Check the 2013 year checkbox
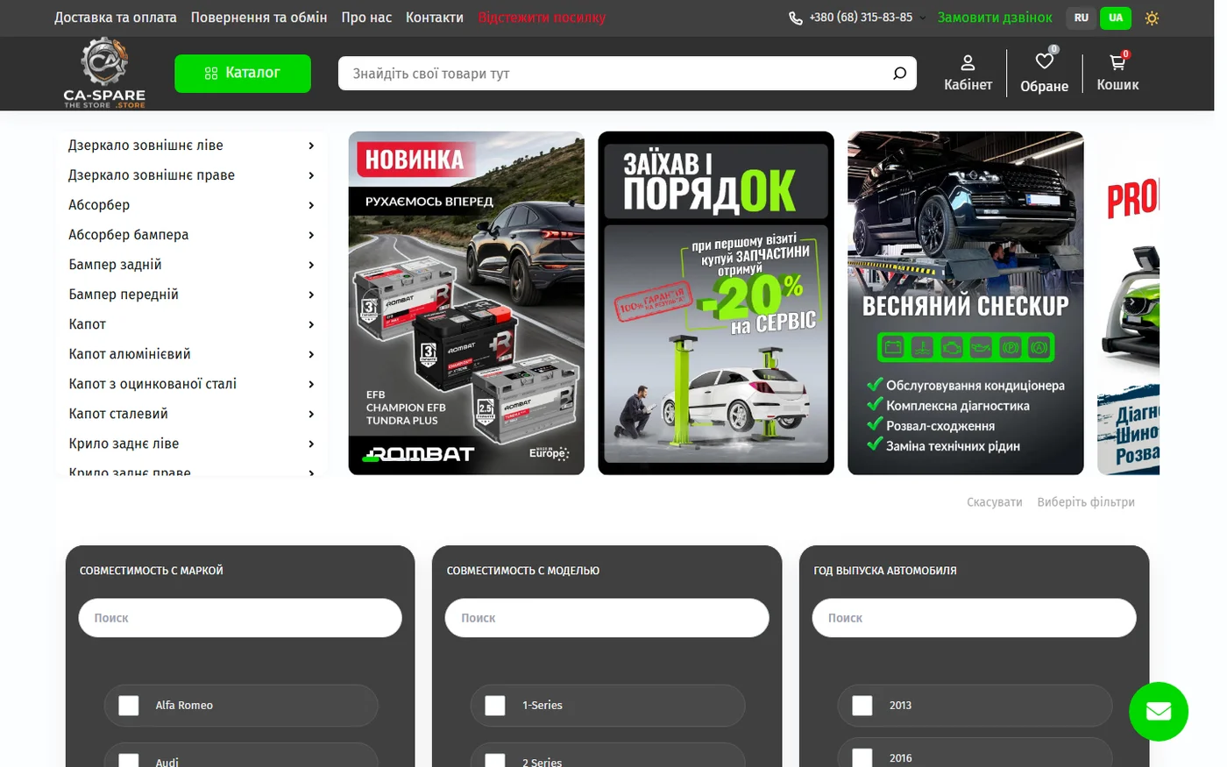Viewport: 1227px width, 767px height. click(862, 706)
